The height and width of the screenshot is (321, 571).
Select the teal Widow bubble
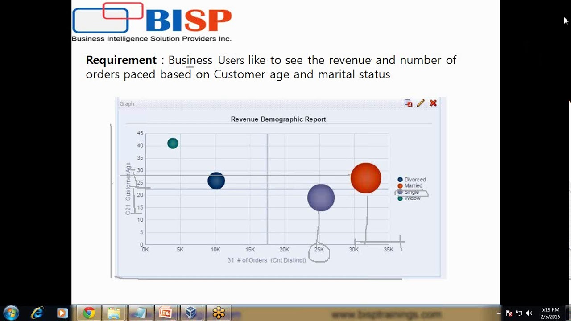(173, 143)
